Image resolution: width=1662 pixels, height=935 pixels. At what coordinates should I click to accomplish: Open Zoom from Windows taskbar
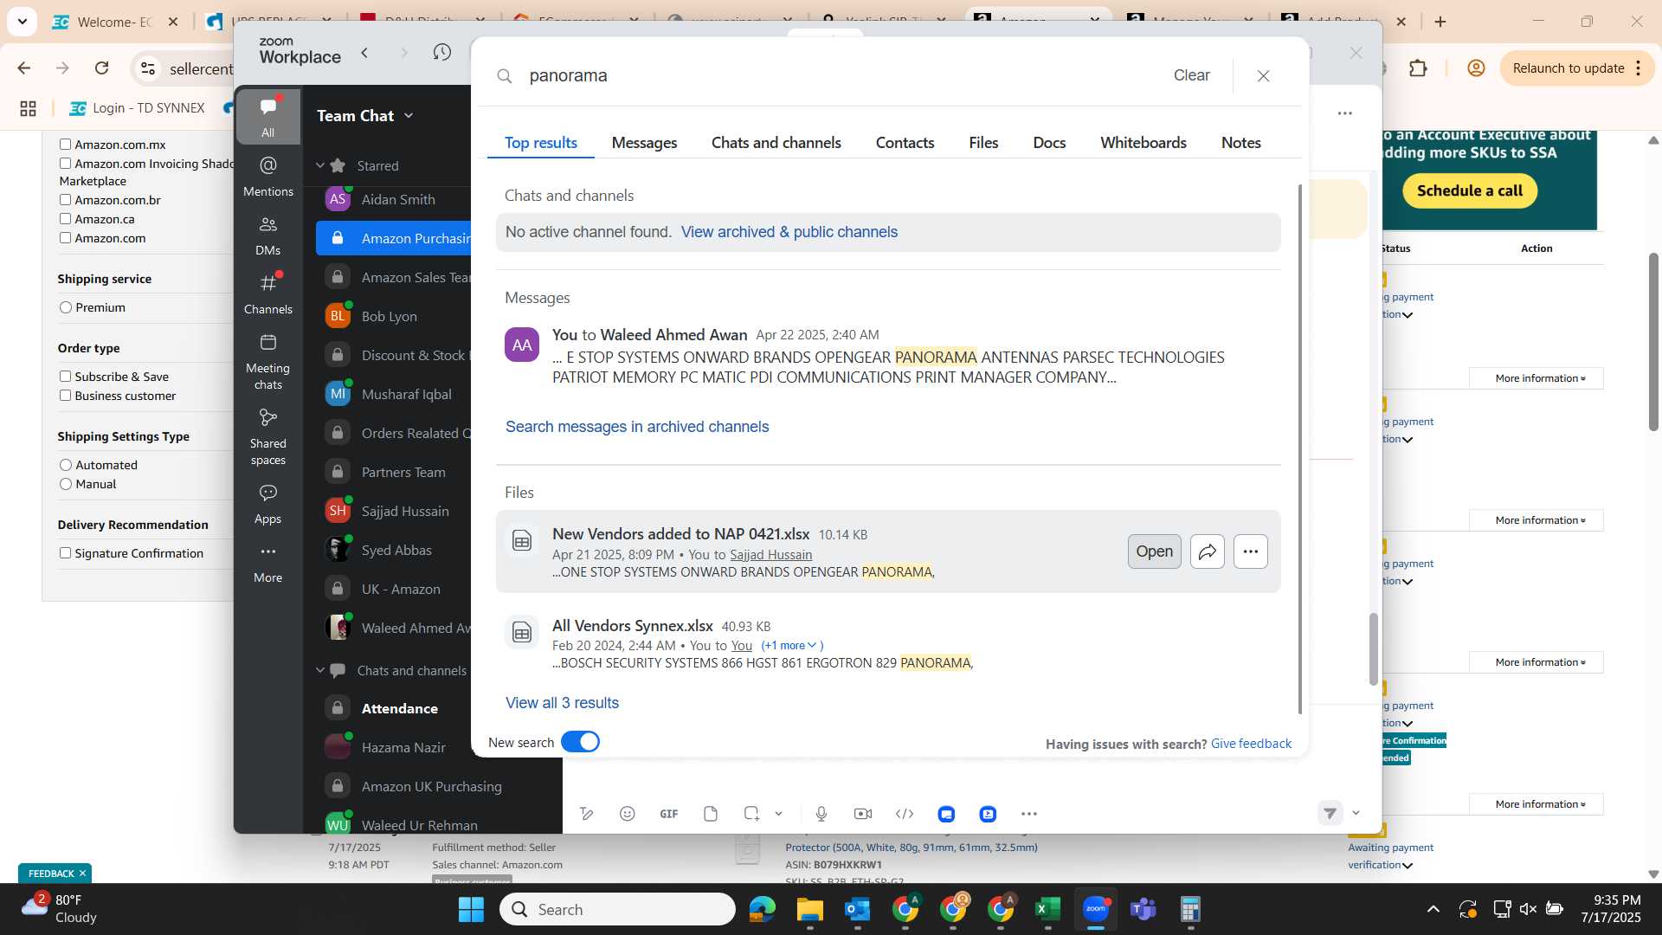coord(1096,909)
